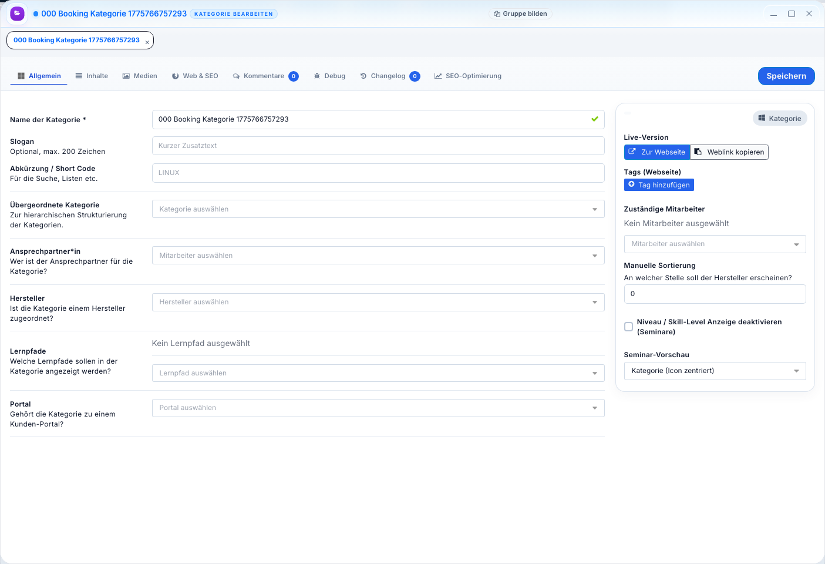Click the purple folder app icon
The height and width of the screenshot is (564, 825).
click(18, 14)
